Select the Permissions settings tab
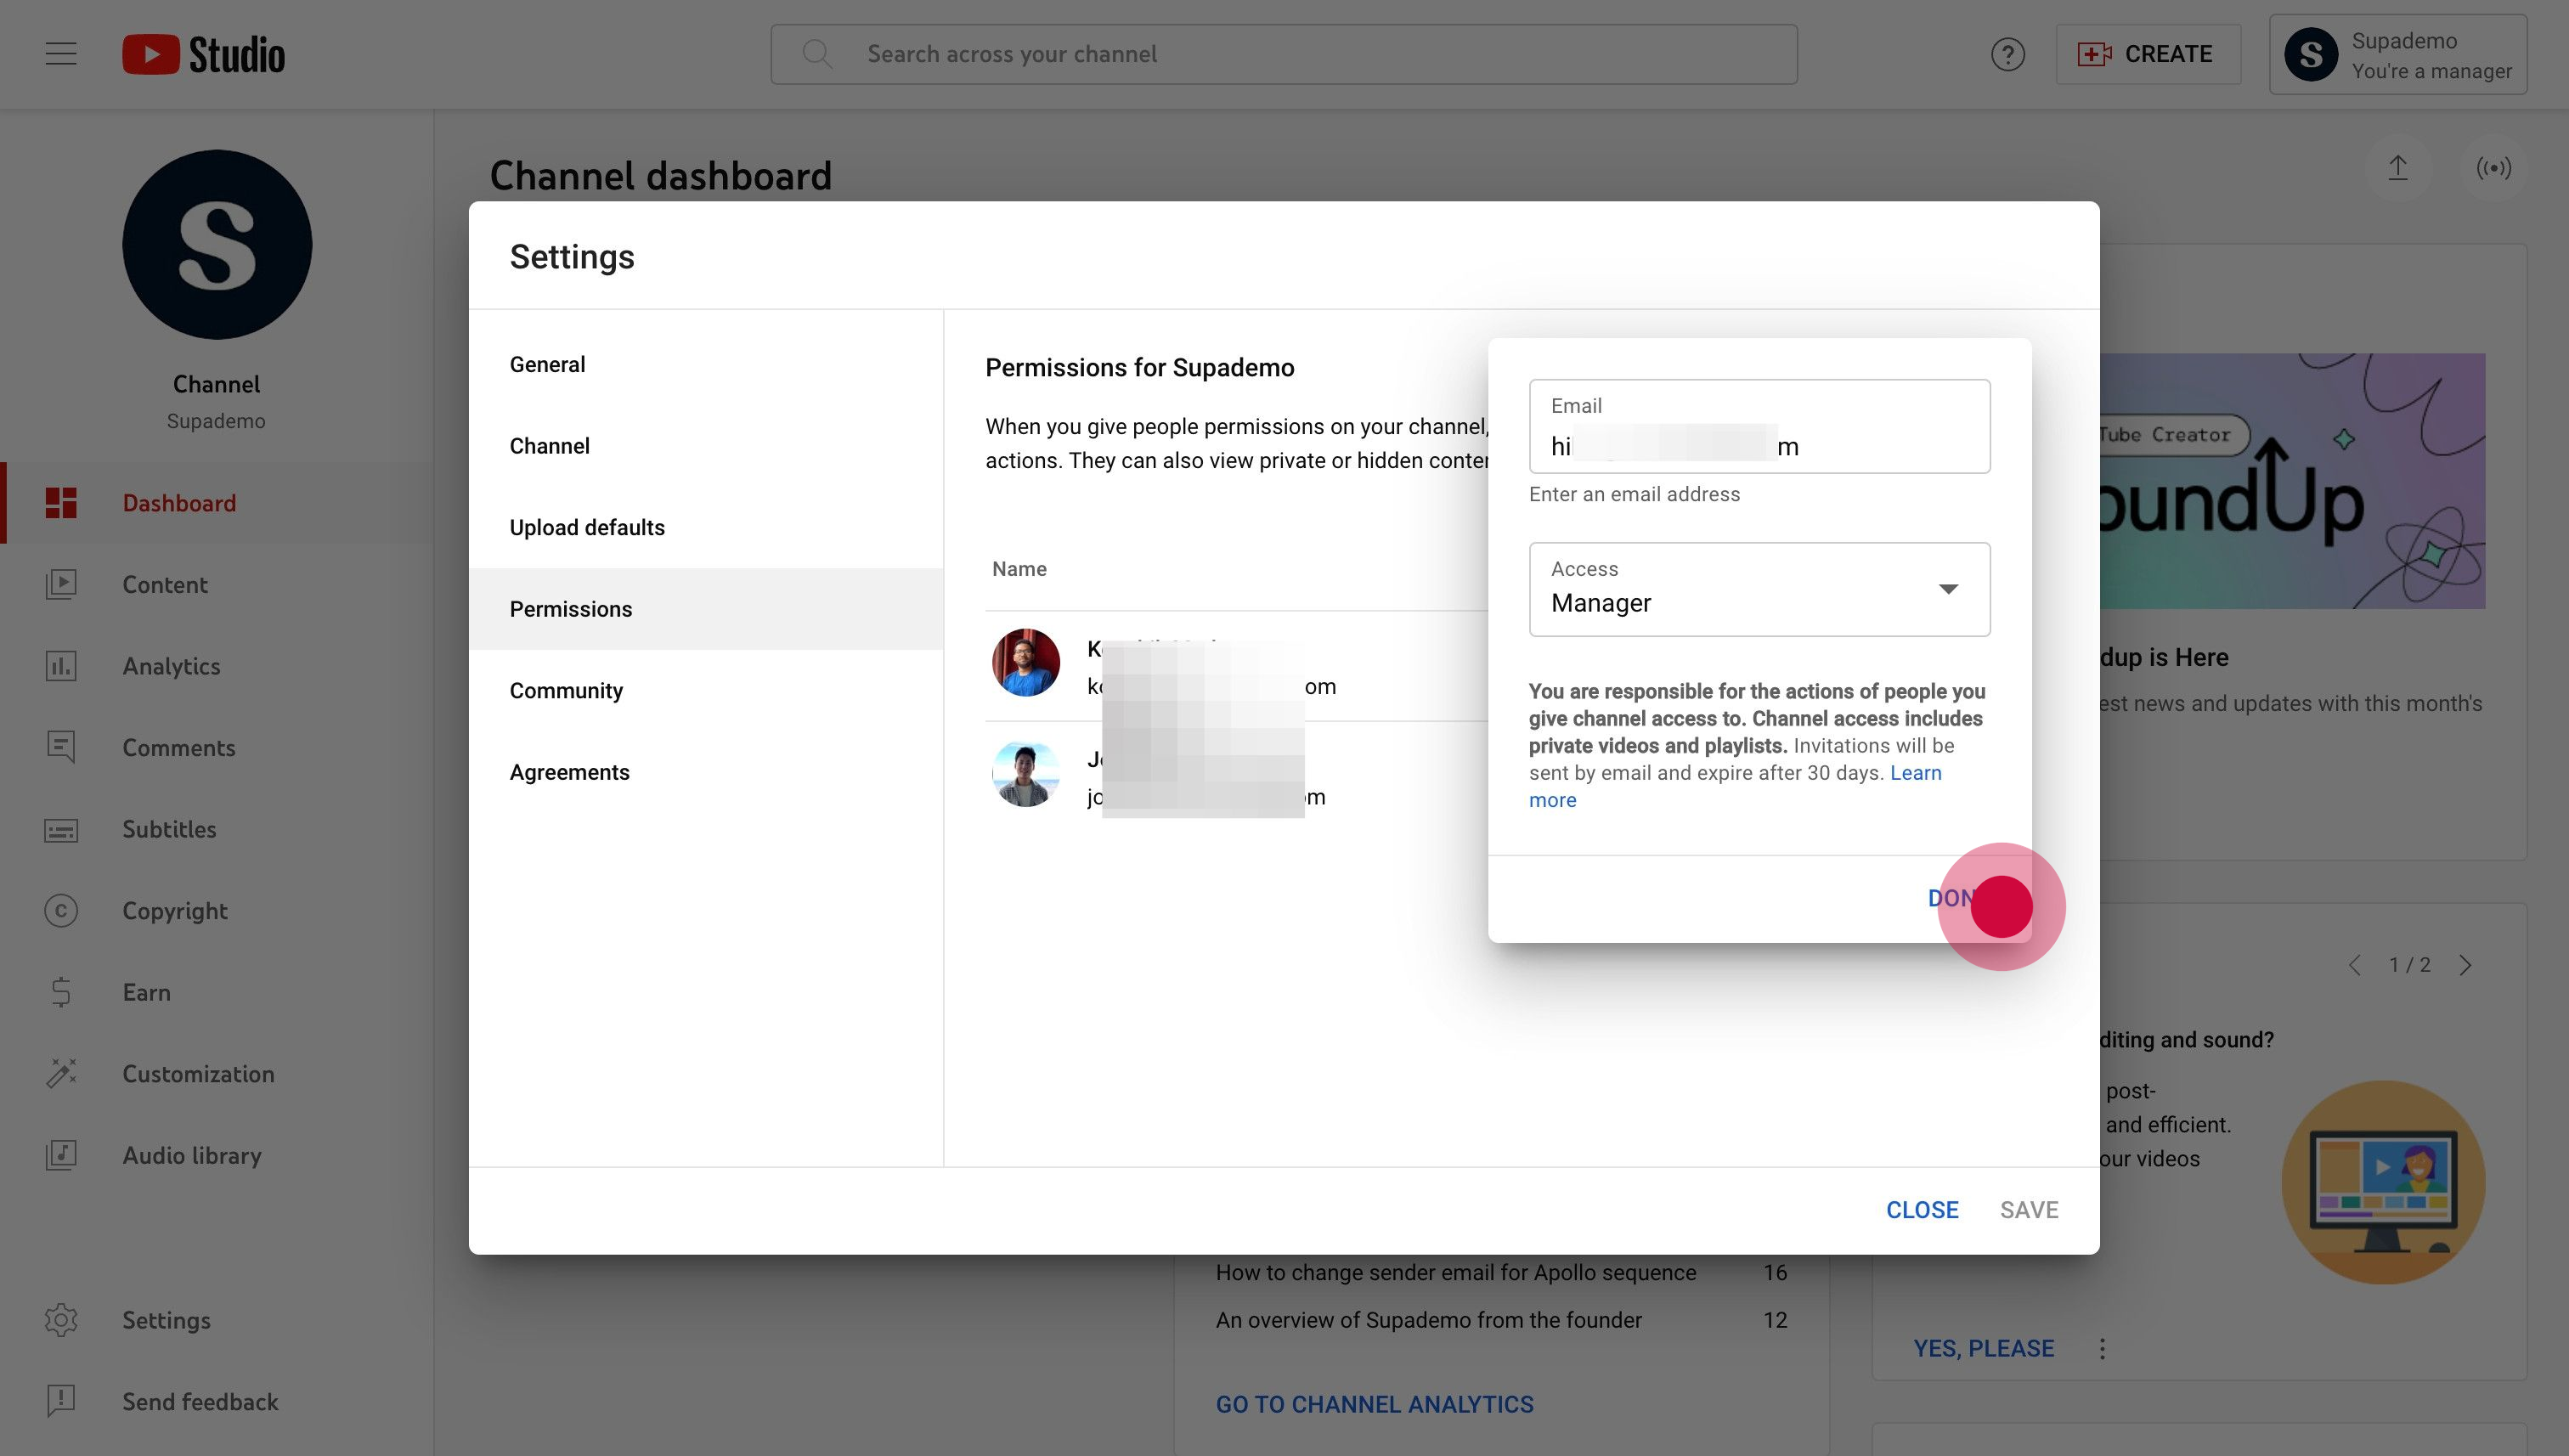Image resolution: width=2569 pixels, height=1456 pixels. tap(706, 609)
